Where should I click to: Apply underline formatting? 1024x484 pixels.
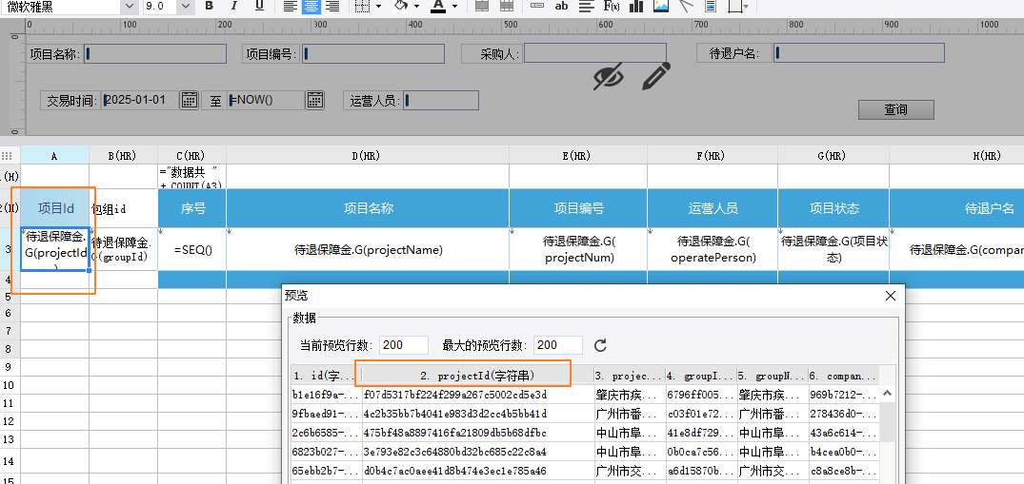(259, 6)
